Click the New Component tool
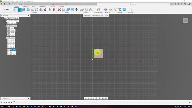This screenshot has height=108, width=192. click(x=15, y=10)
